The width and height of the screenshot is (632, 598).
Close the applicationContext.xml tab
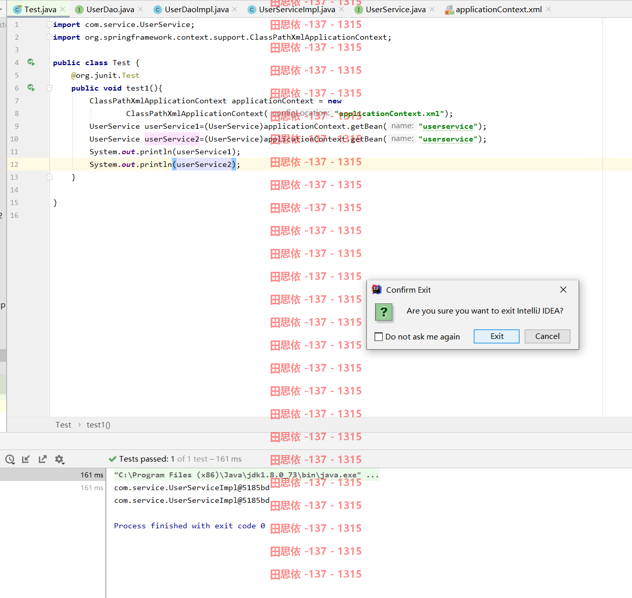pos(549,9)
